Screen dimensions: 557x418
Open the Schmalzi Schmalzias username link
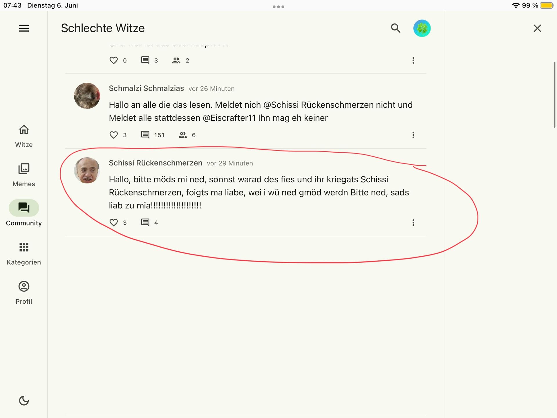click(x=146, y=88)
